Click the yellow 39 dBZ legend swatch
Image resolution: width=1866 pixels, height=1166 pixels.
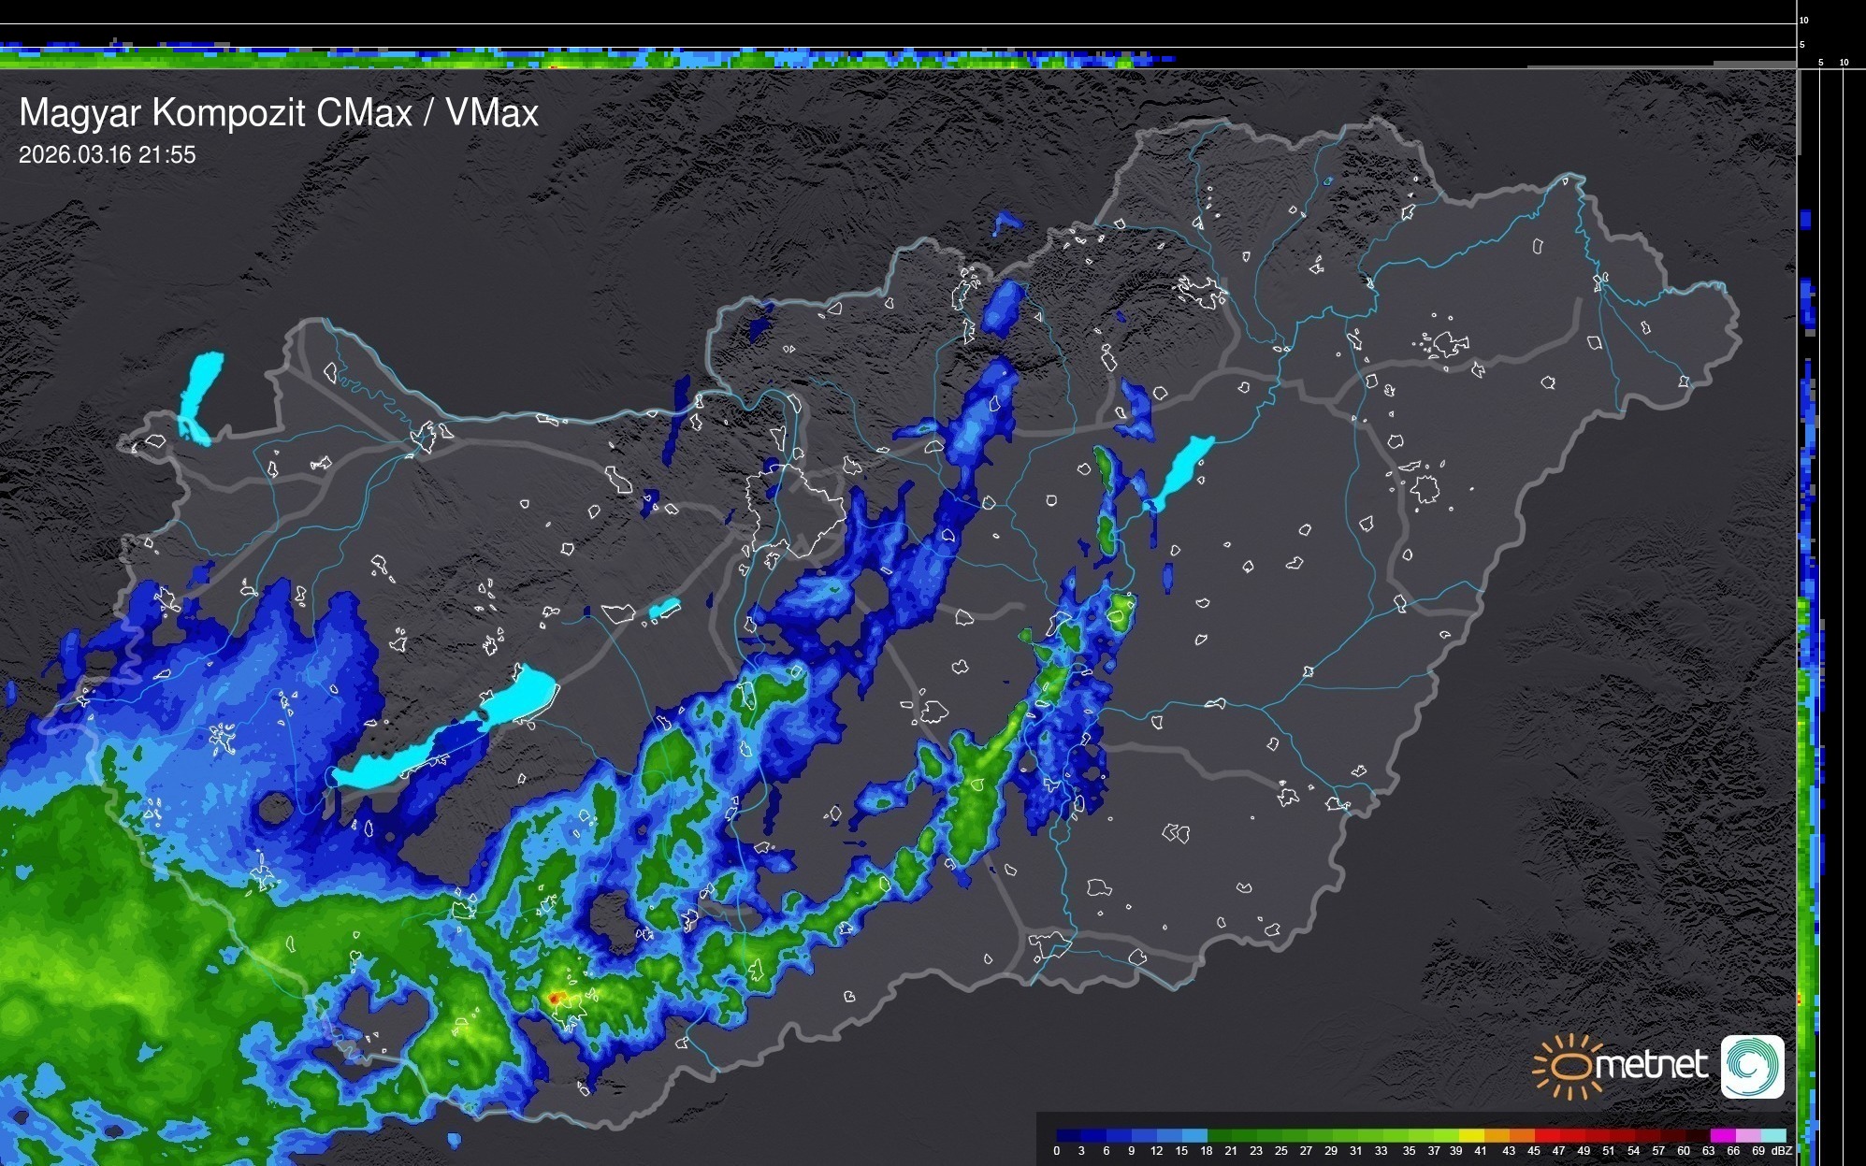coord(1470,1135)
